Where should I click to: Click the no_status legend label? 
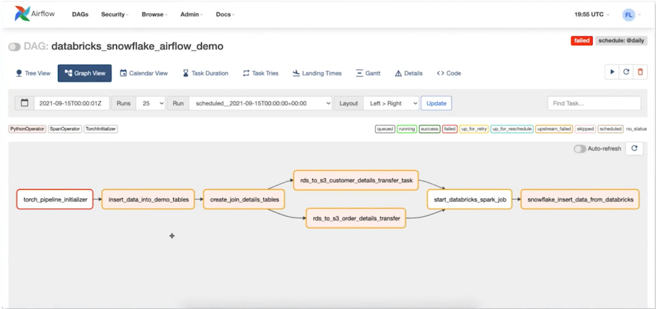coord(636,129)
